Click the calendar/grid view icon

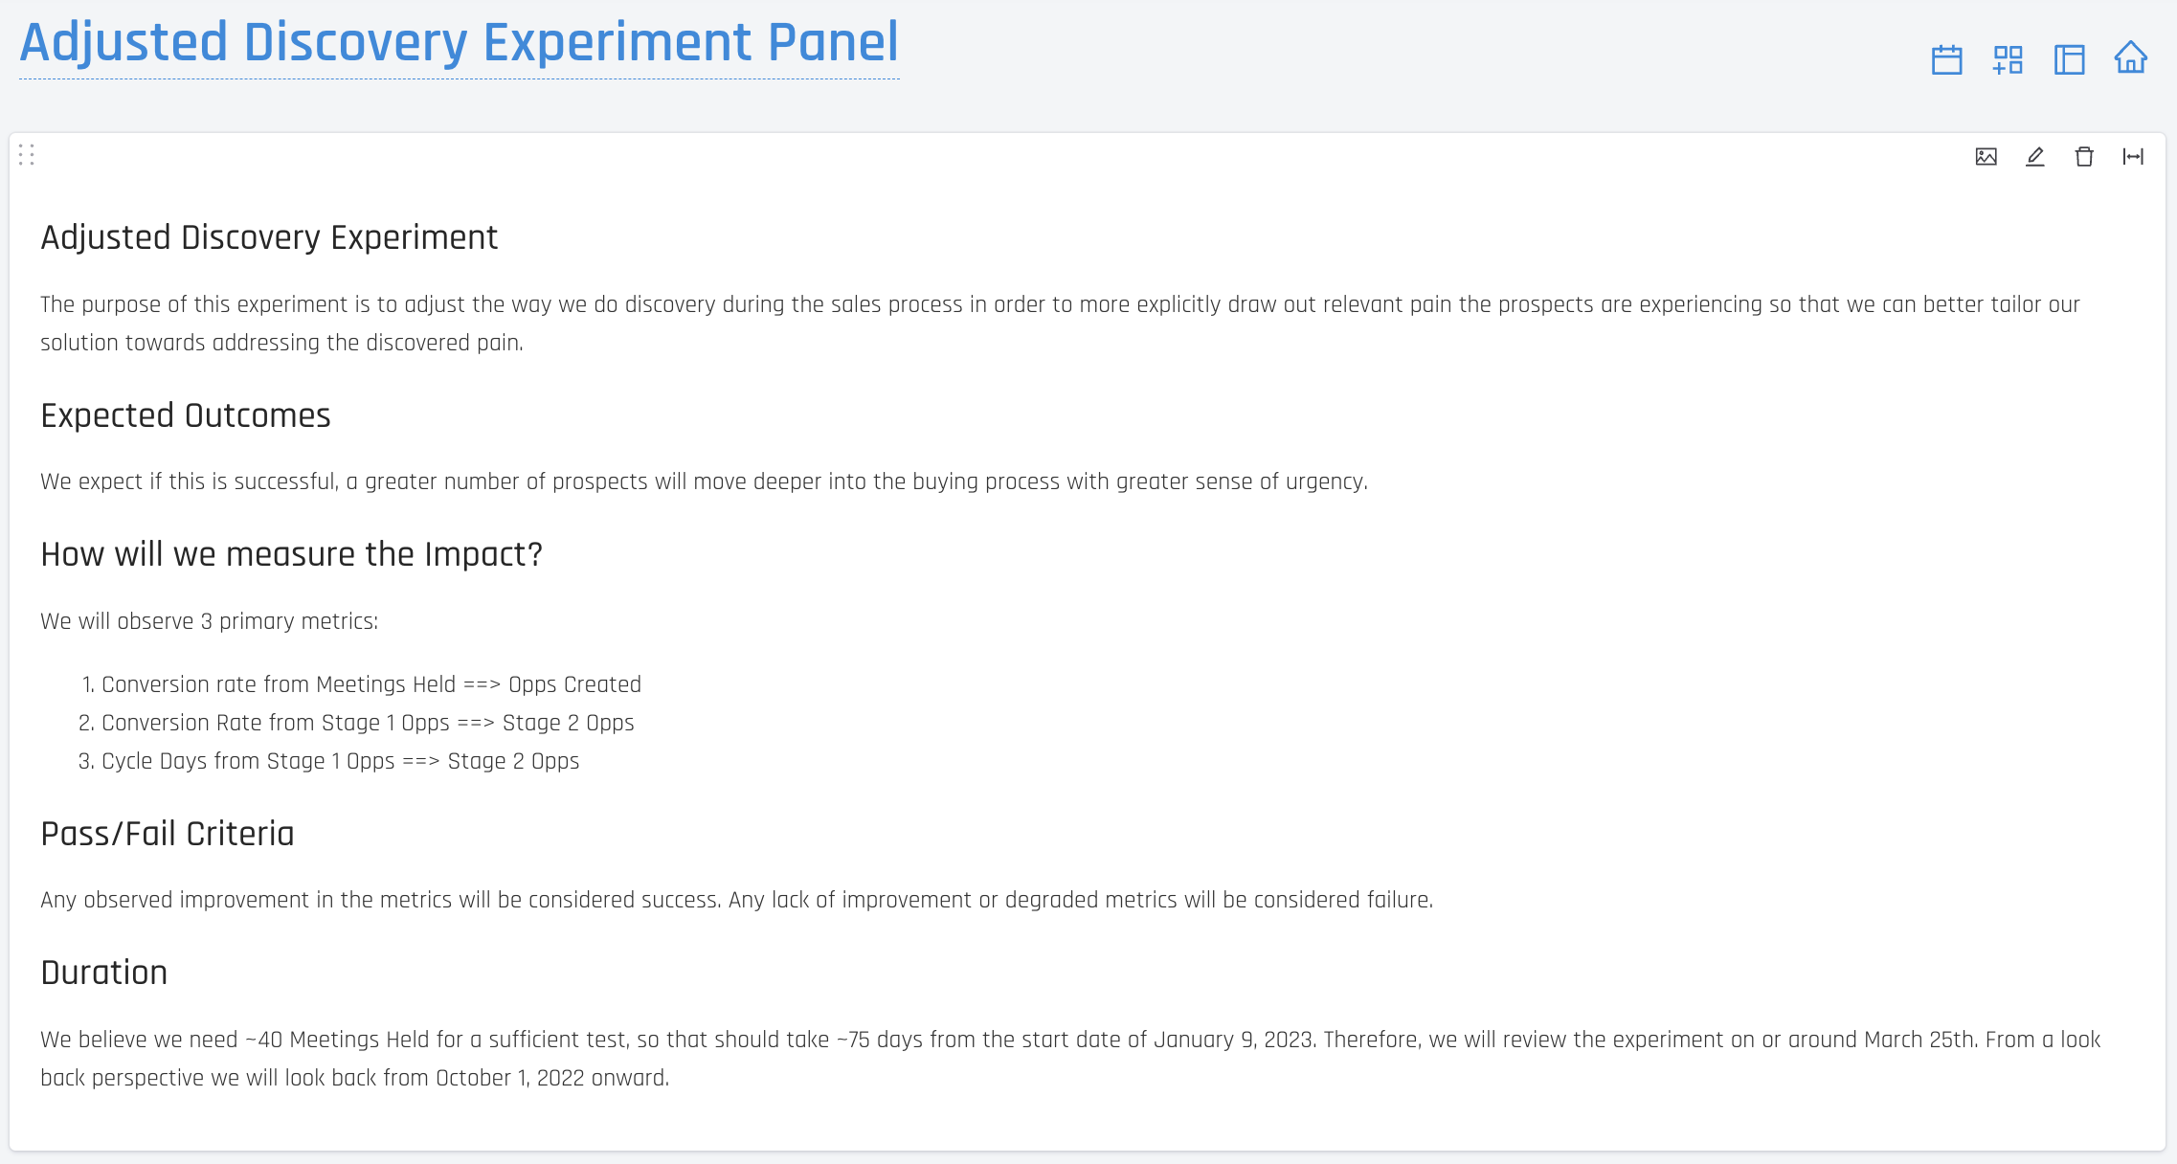(x=1948, y=57)
